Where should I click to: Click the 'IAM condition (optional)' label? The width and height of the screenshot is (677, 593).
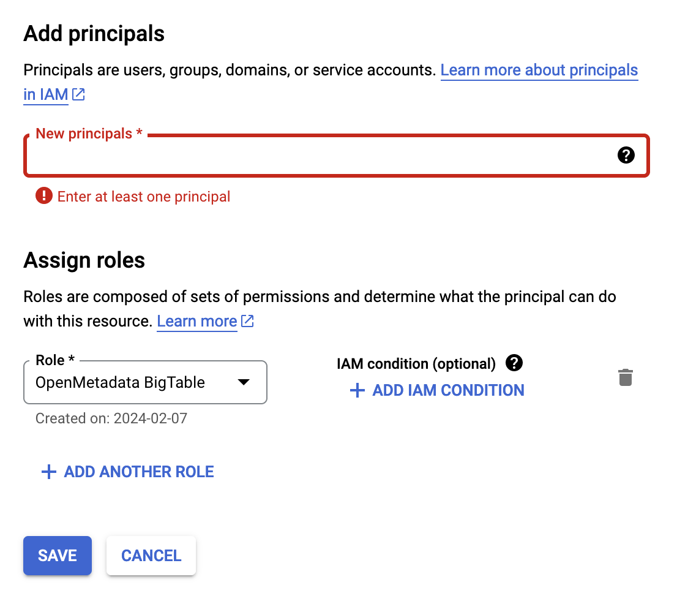(x=416, y=363)
